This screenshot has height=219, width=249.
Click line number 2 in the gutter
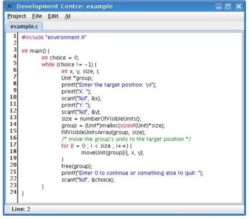point(15,43)
